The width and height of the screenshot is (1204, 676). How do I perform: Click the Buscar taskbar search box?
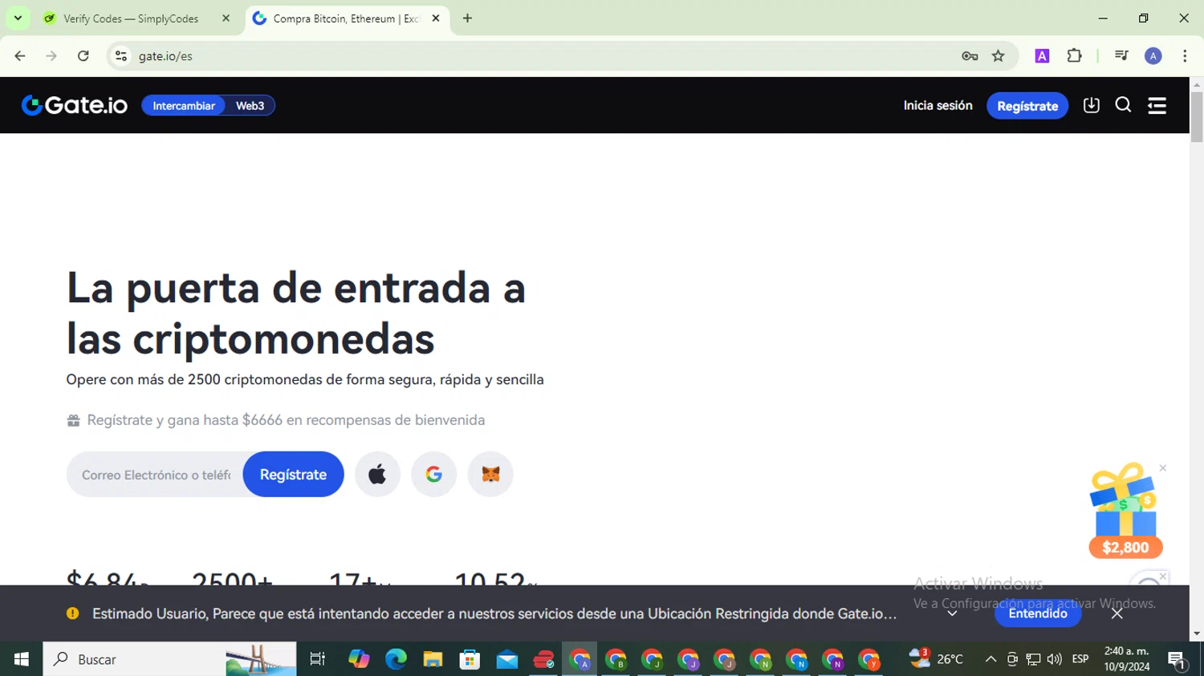(x=169, y=659)
